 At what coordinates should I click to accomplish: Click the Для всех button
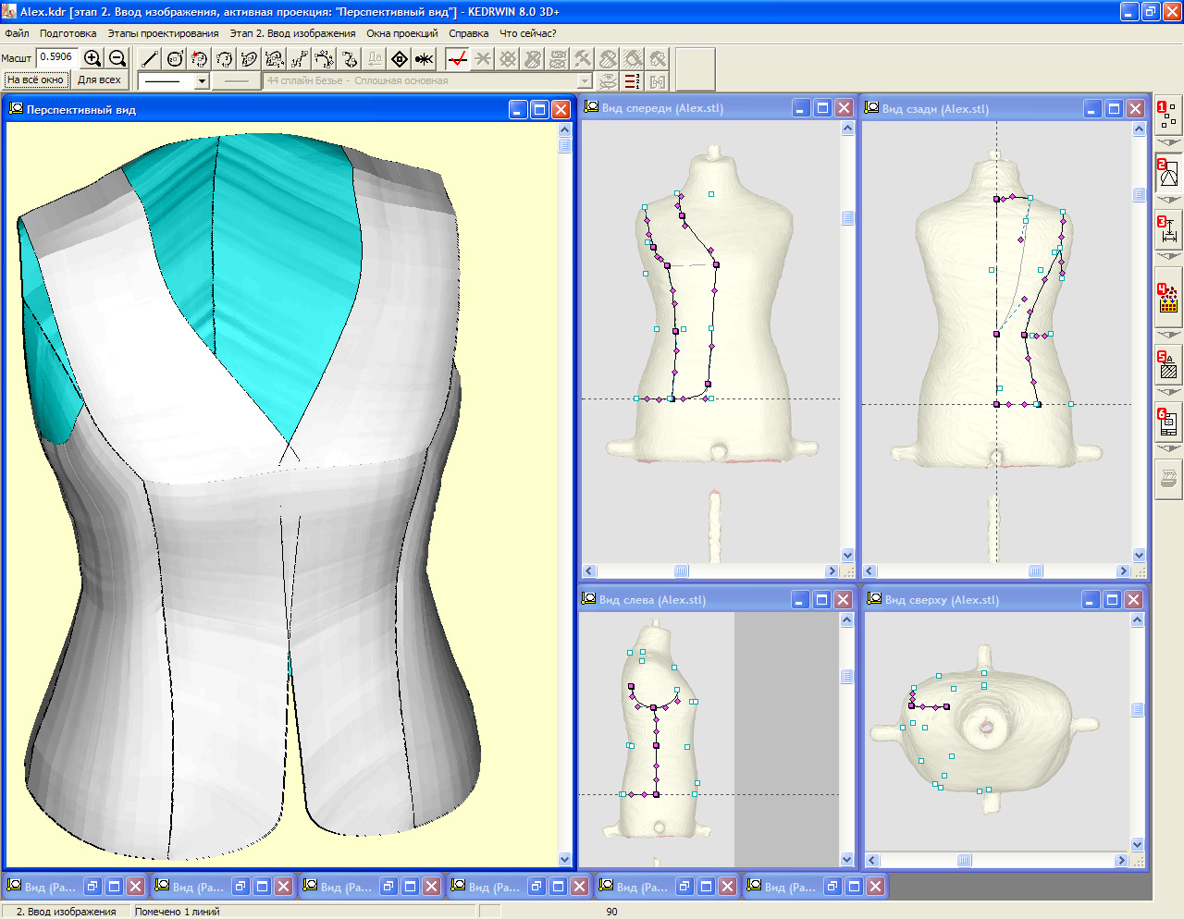pos(99,80)
